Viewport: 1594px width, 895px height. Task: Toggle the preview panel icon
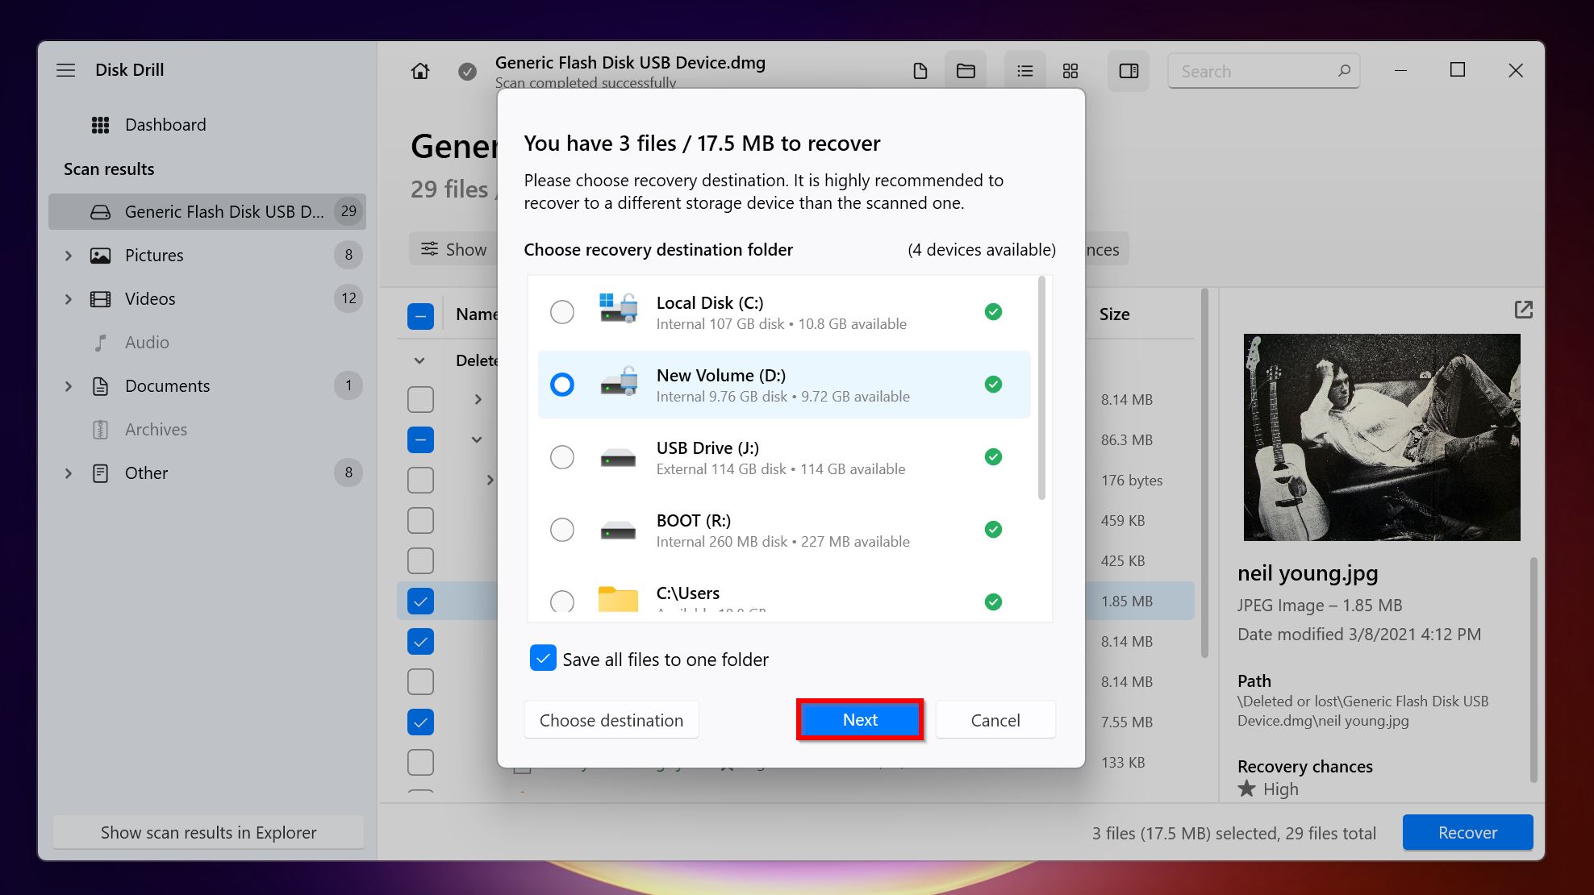coord(1129,71)
